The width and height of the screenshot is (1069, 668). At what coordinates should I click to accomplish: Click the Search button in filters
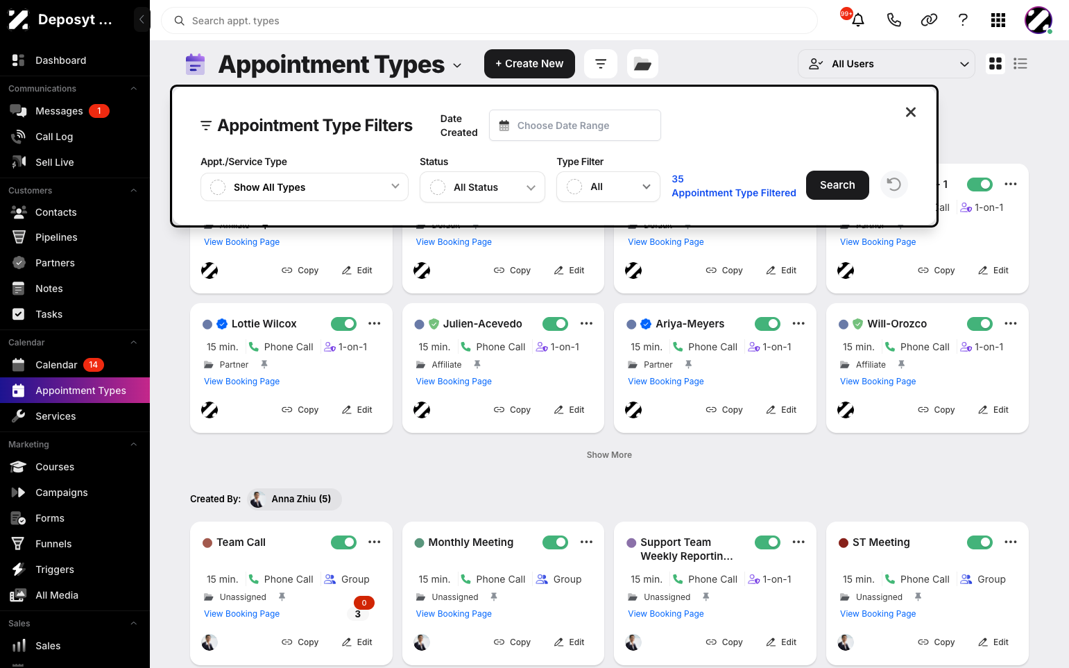coord(837,185)
